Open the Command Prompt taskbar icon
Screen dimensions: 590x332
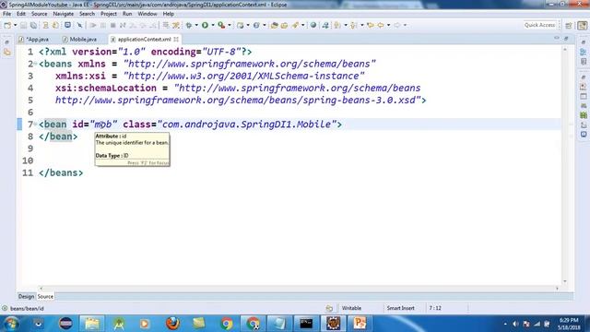[x=306, y=324]
